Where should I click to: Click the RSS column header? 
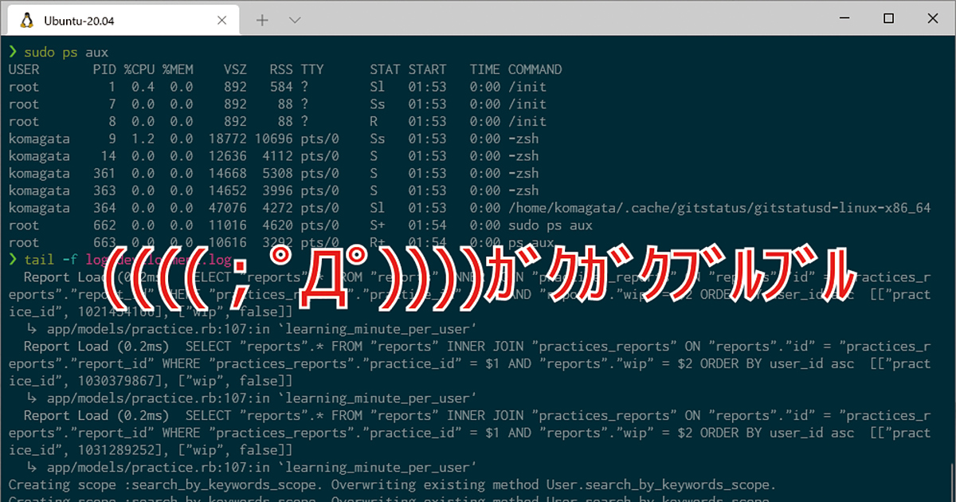(281, 69)
